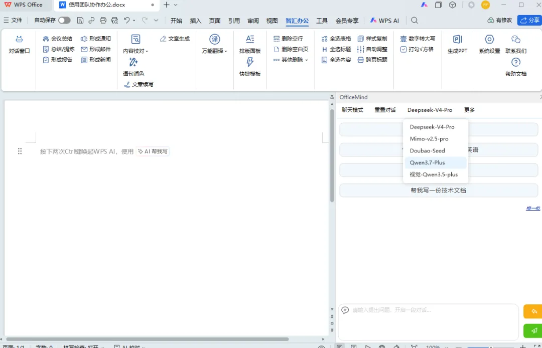This screenshot has height=348, width=542.
Task: Click 重置对话 reset conversation
Action: 385,110
